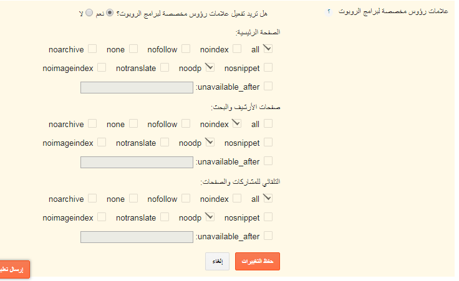Click the home page unavailable_after text field
The height and width of the screenshot is (281, 459).
[x=137, y=87]
